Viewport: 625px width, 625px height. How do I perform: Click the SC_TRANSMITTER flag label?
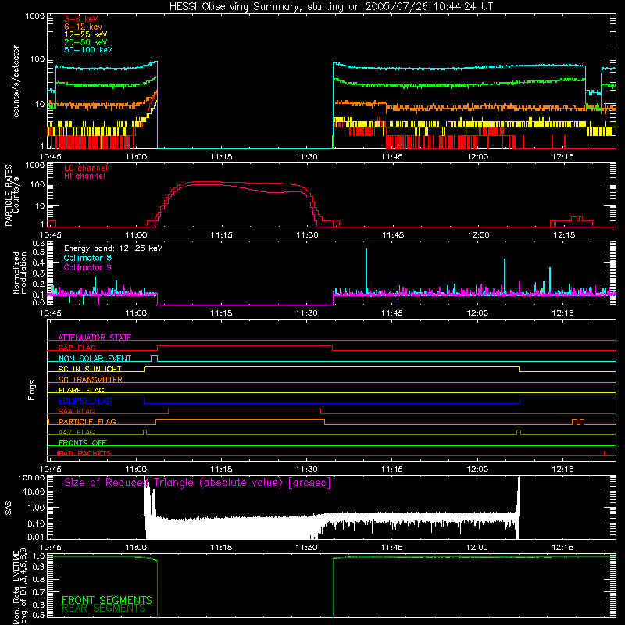(90, 379)
